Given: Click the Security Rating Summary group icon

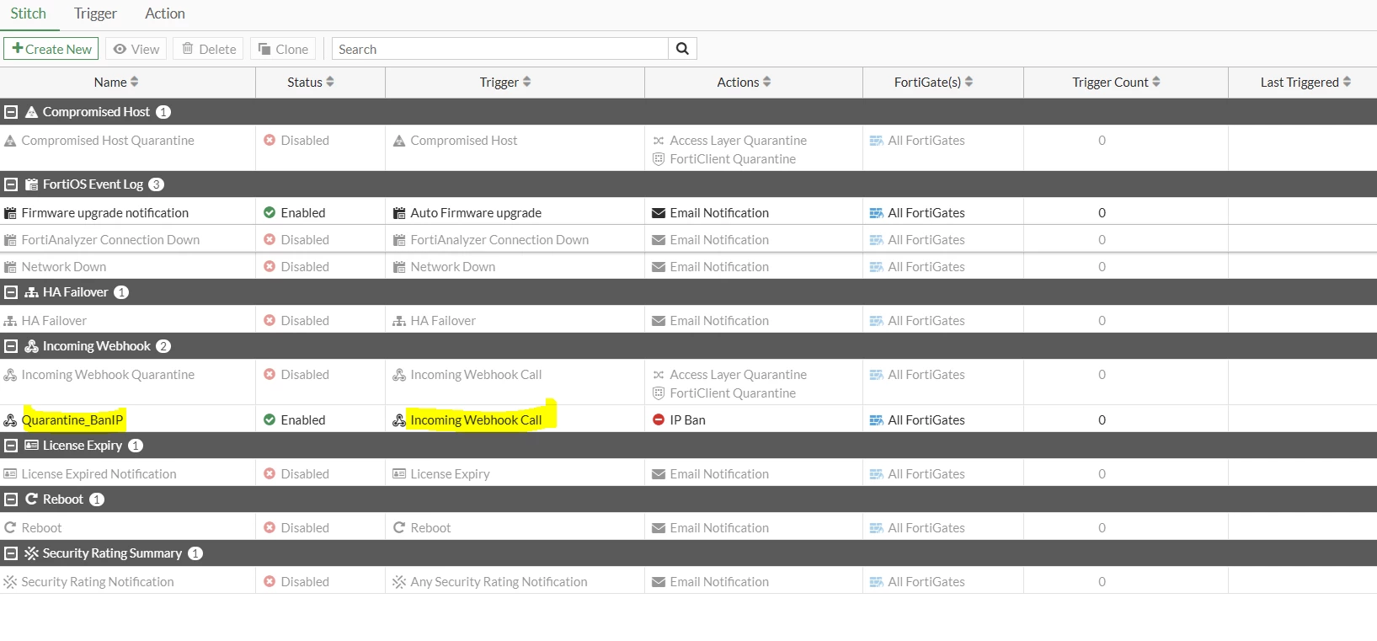Looking at the screenshot, I should [x=32, y=553].
